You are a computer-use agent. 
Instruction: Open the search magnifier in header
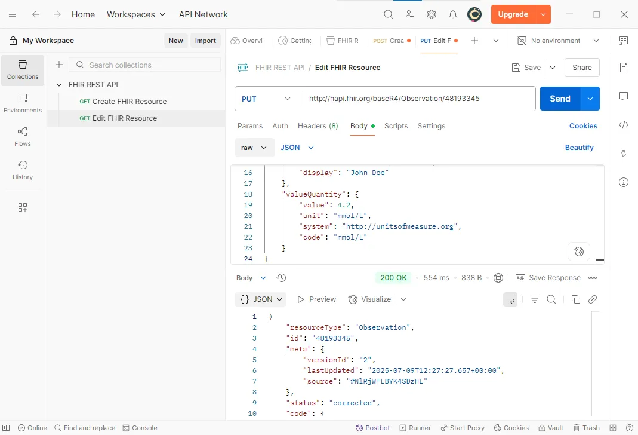click(x=388, y=14)
